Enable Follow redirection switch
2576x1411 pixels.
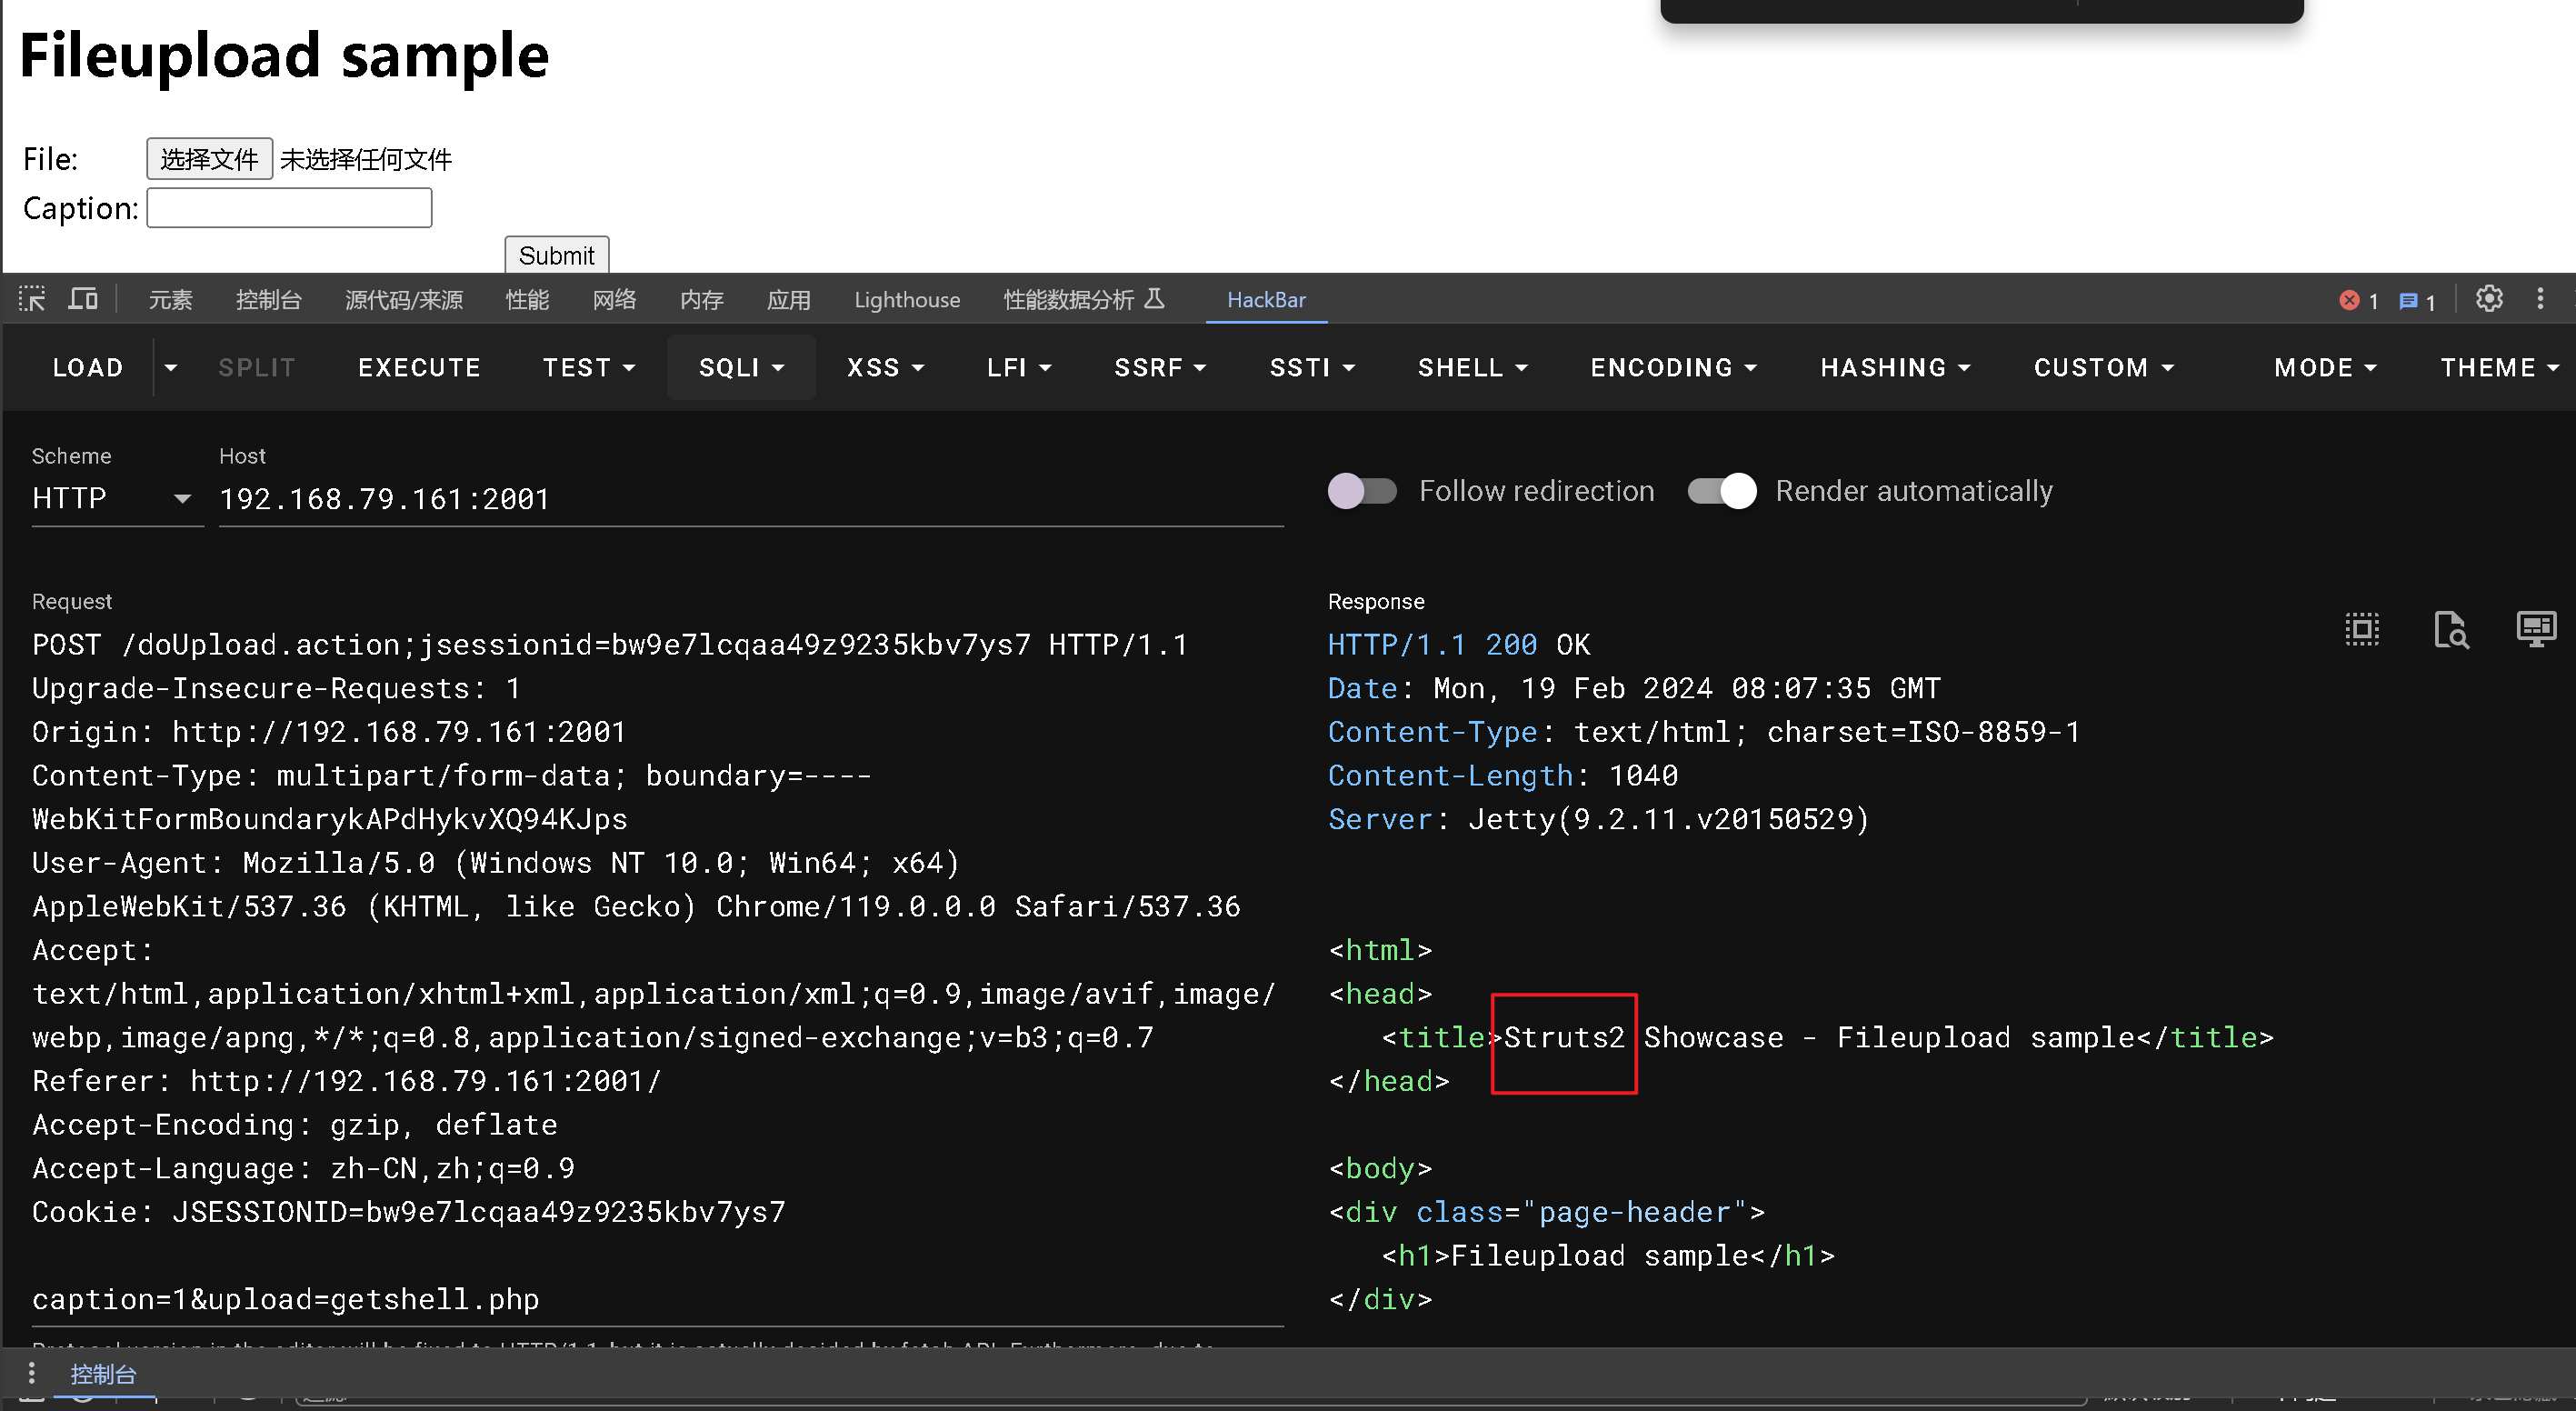point(1362,491)
